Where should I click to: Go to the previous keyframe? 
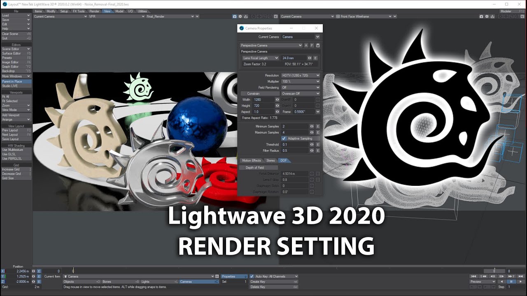pos(483,276)
